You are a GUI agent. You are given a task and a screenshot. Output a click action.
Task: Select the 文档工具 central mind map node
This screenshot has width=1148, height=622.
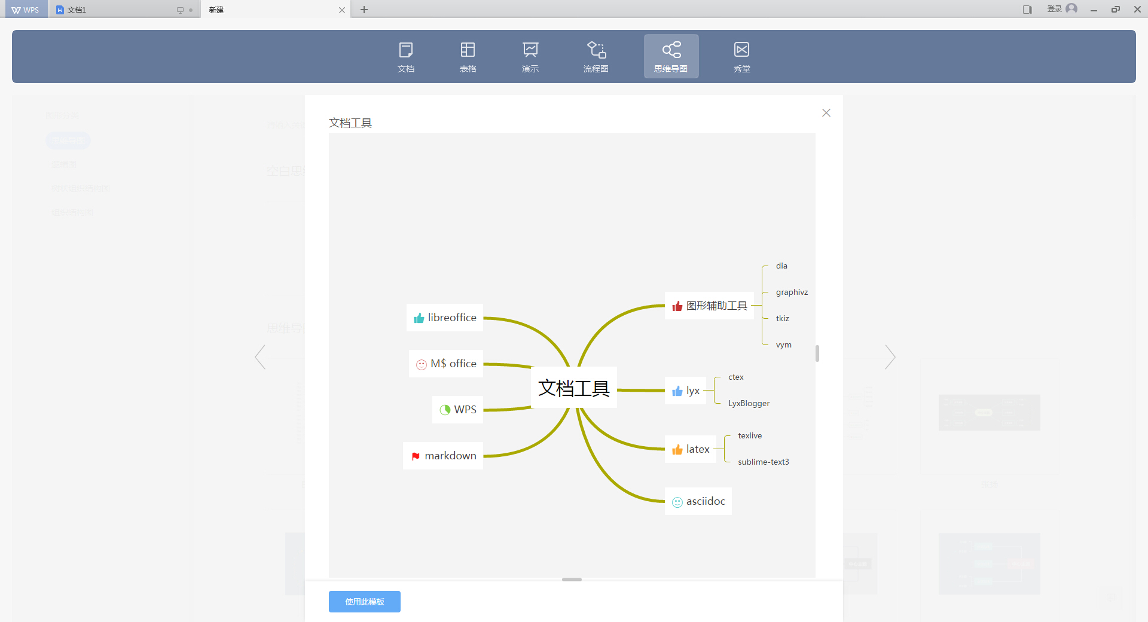tap(573, 388)
